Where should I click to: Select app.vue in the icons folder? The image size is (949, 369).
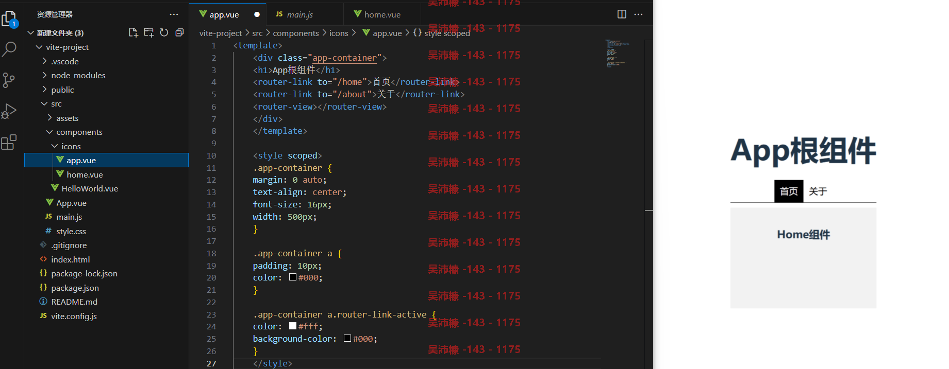click(x=107, y=160)
